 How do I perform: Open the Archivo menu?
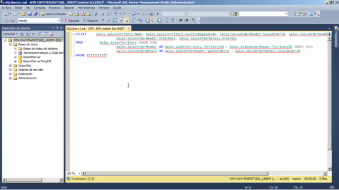click(6, 7)
